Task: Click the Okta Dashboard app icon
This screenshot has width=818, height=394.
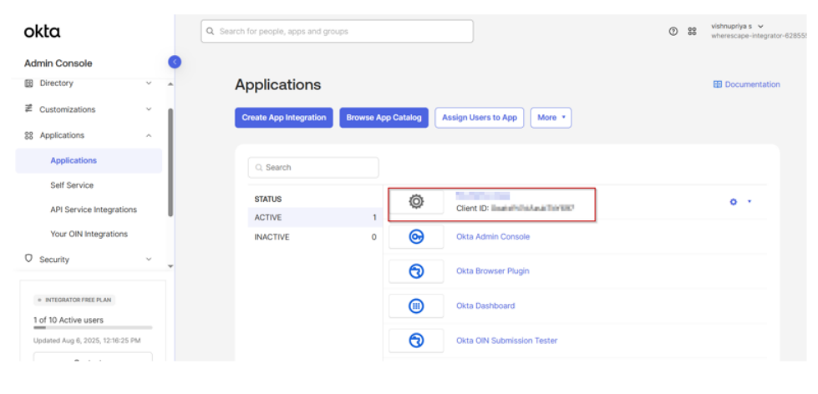Action: 416,306
